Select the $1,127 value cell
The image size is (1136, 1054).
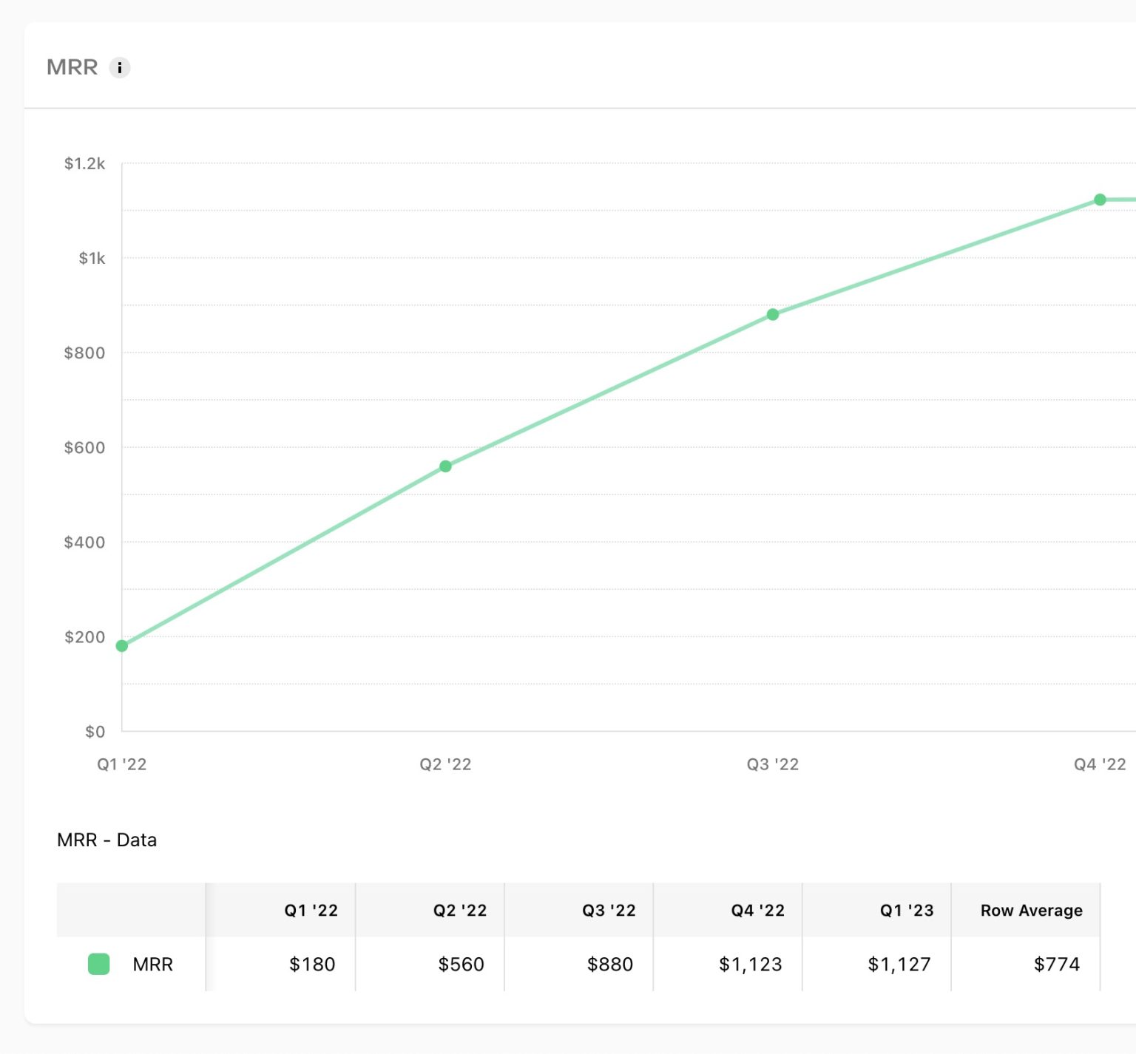(x=899, y=964)
